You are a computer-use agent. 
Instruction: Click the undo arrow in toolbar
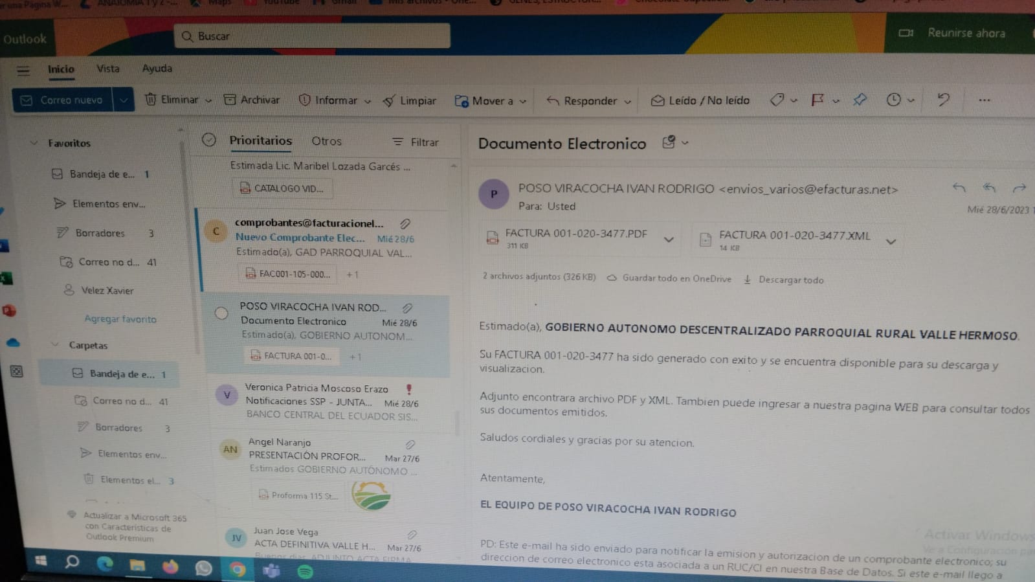click(943, 100)
